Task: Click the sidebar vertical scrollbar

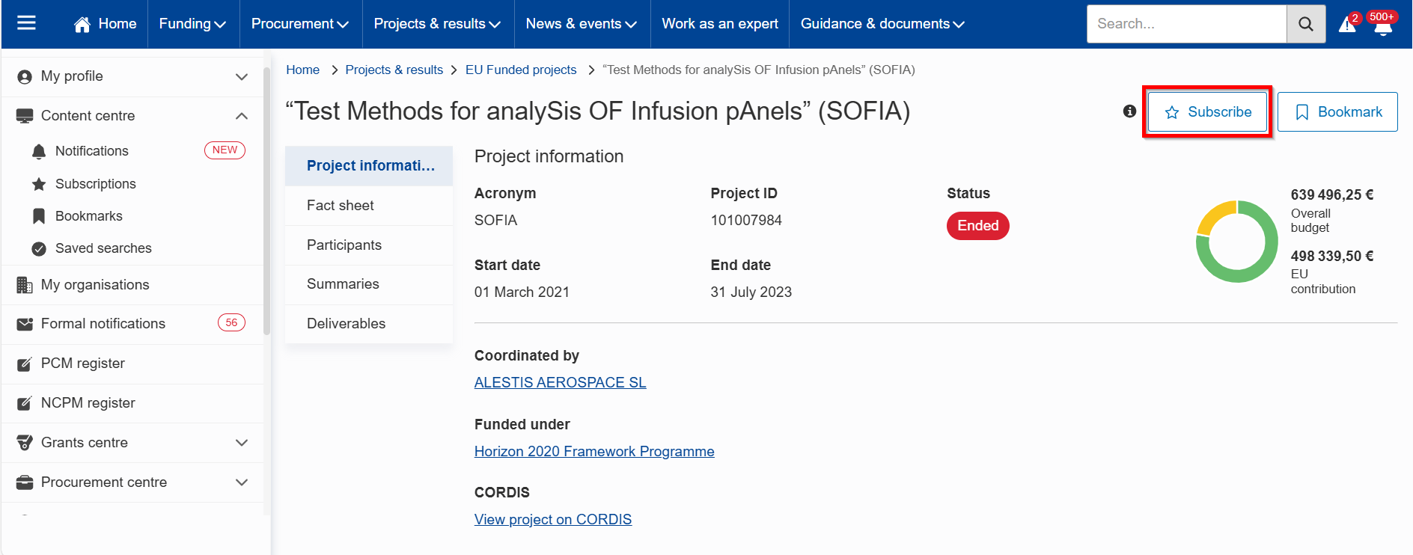Action: click(x=267, y=200)
